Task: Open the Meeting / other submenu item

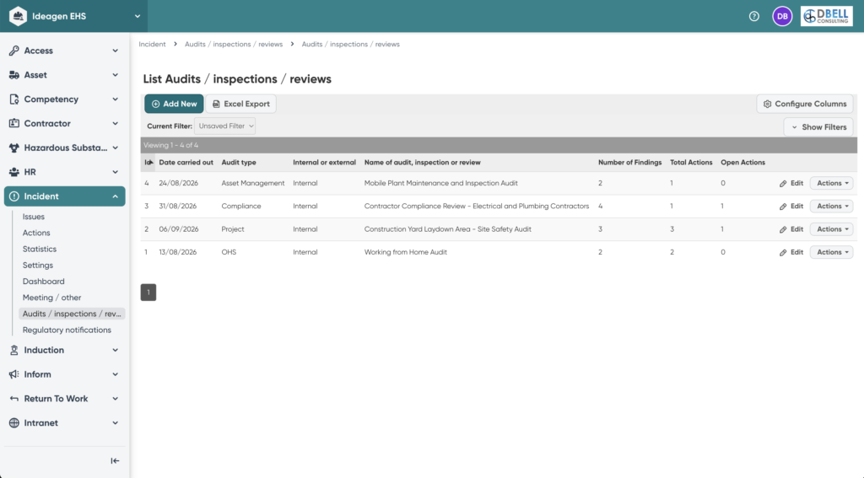Action: pos(51,298)
